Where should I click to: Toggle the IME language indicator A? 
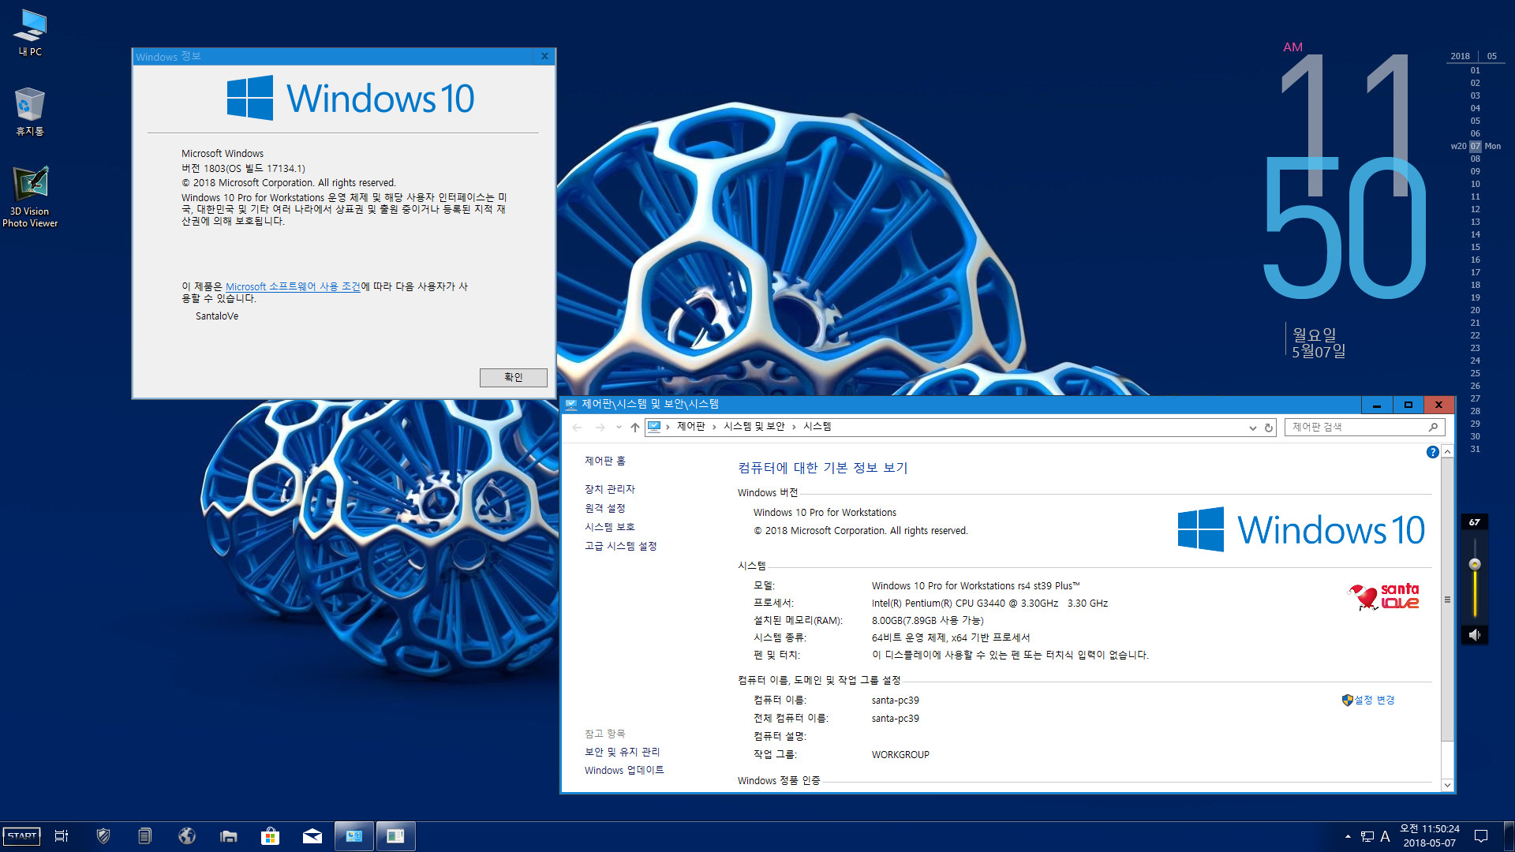click(x=1385, y=836)
